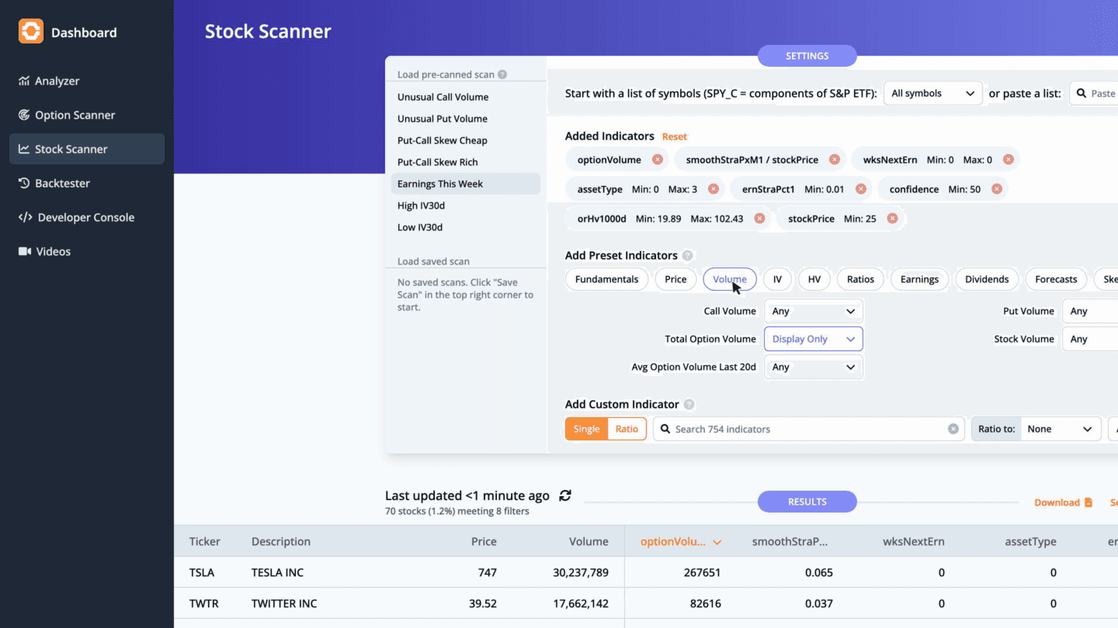Remove smoothStraPxM1 / stockPrice indicator
The height and width of the screenshot is (628, 1118).
[834, 160]
